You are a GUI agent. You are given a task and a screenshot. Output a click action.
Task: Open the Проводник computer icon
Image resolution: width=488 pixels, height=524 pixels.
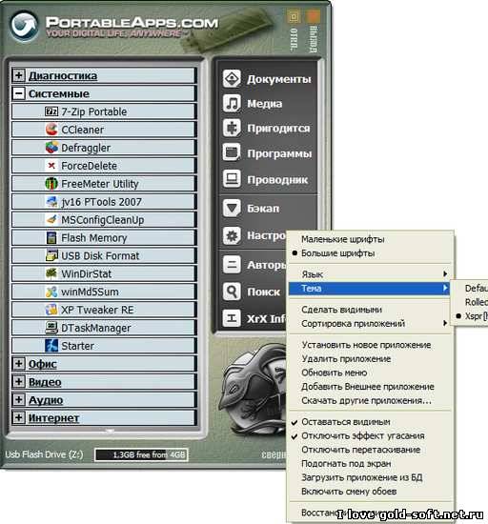point(232,179)
